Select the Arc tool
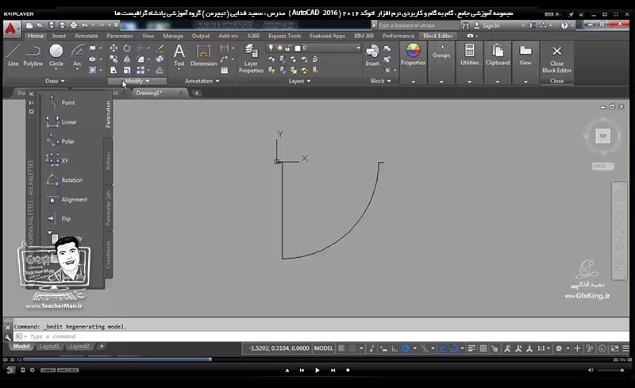635x388 pixels. [x=77, y=55]
